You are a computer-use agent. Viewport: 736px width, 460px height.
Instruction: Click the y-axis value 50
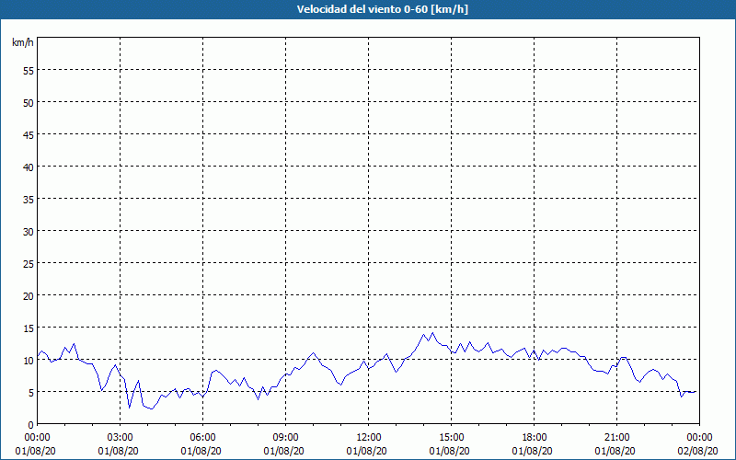coord(29,103)
